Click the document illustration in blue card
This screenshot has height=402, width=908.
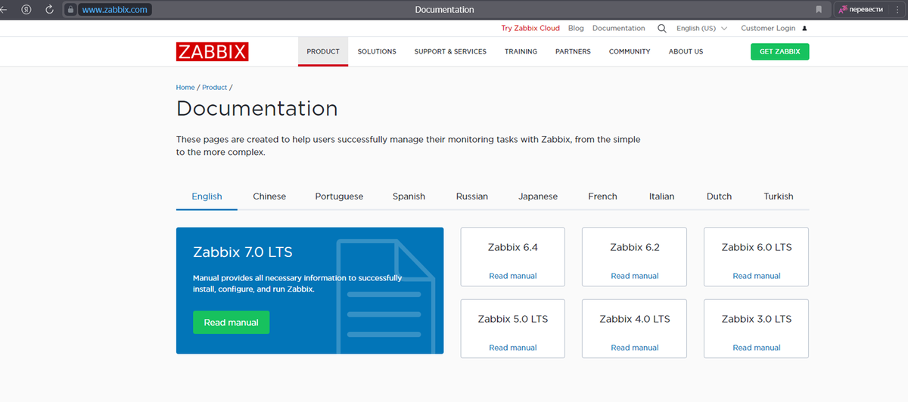[384, 295]
